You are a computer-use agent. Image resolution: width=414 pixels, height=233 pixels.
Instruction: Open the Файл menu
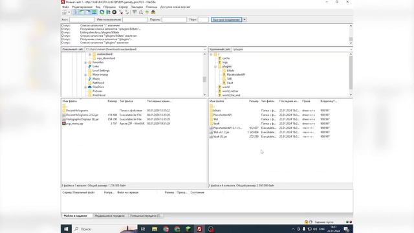[65, 7]
